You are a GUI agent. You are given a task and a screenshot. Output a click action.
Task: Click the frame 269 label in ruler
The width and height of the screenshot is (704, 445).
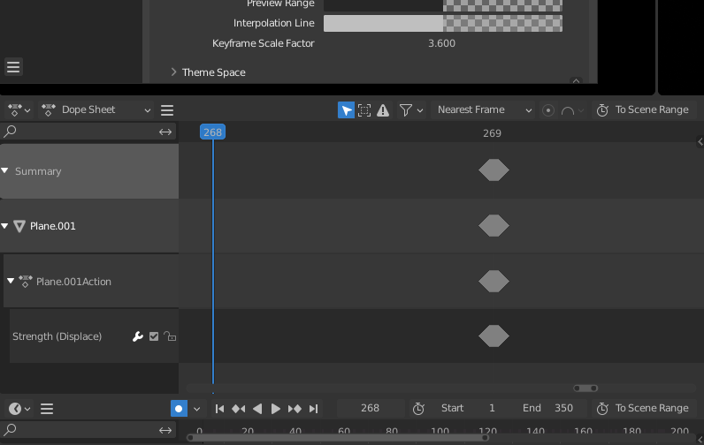(492, 133)
